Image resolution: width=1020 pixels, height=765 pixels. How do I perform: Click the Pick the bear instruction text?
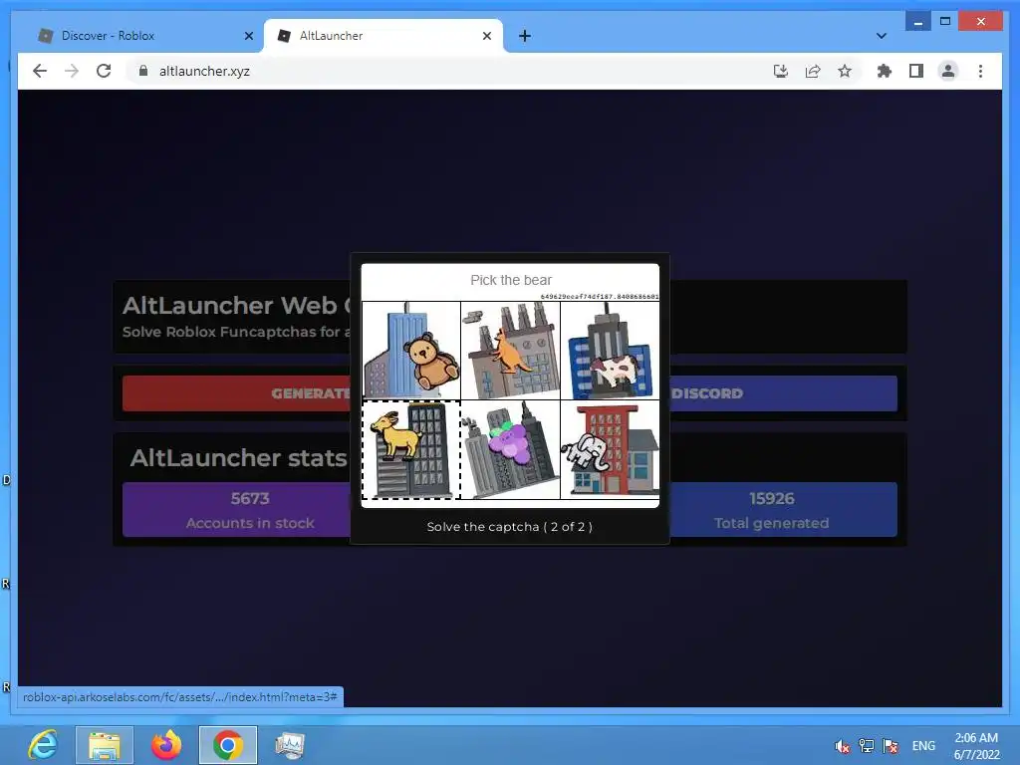(511, 280)
